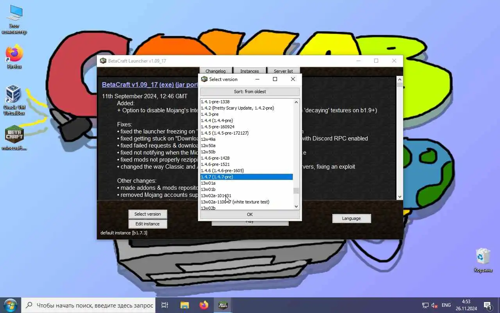
Task: Select snapshot 13w01b
Action: point(246,189)
